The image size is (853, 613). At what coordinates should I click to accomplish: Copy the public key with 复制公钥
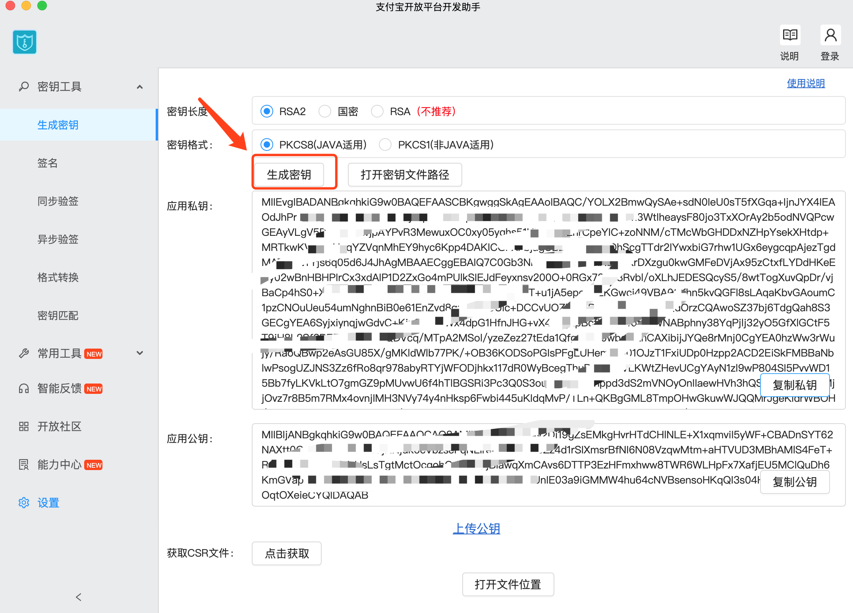coord(795,482)
